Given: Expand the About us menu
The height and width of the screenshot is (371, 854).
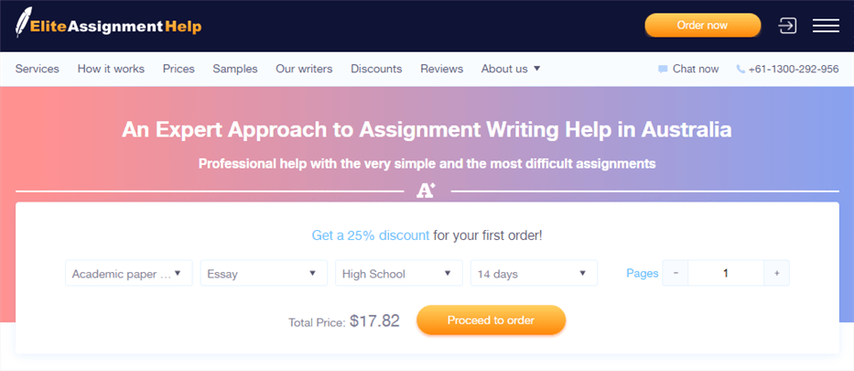Looking at the screenshot, I should [x=511, y=70].
